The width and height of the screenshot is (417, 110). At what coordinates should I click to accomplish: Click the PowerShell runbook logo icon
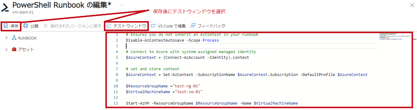coord(5,8)
